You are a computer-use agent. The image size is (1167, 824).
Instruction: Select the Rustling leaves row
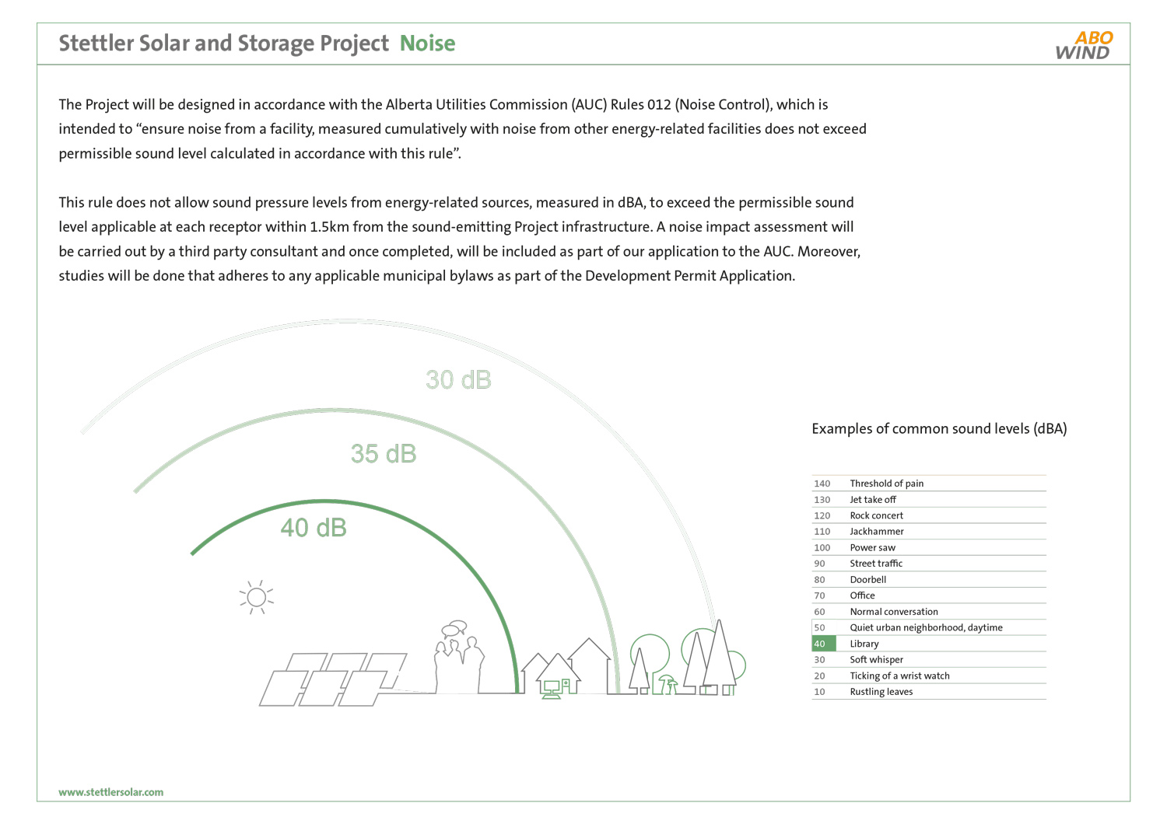928,692
